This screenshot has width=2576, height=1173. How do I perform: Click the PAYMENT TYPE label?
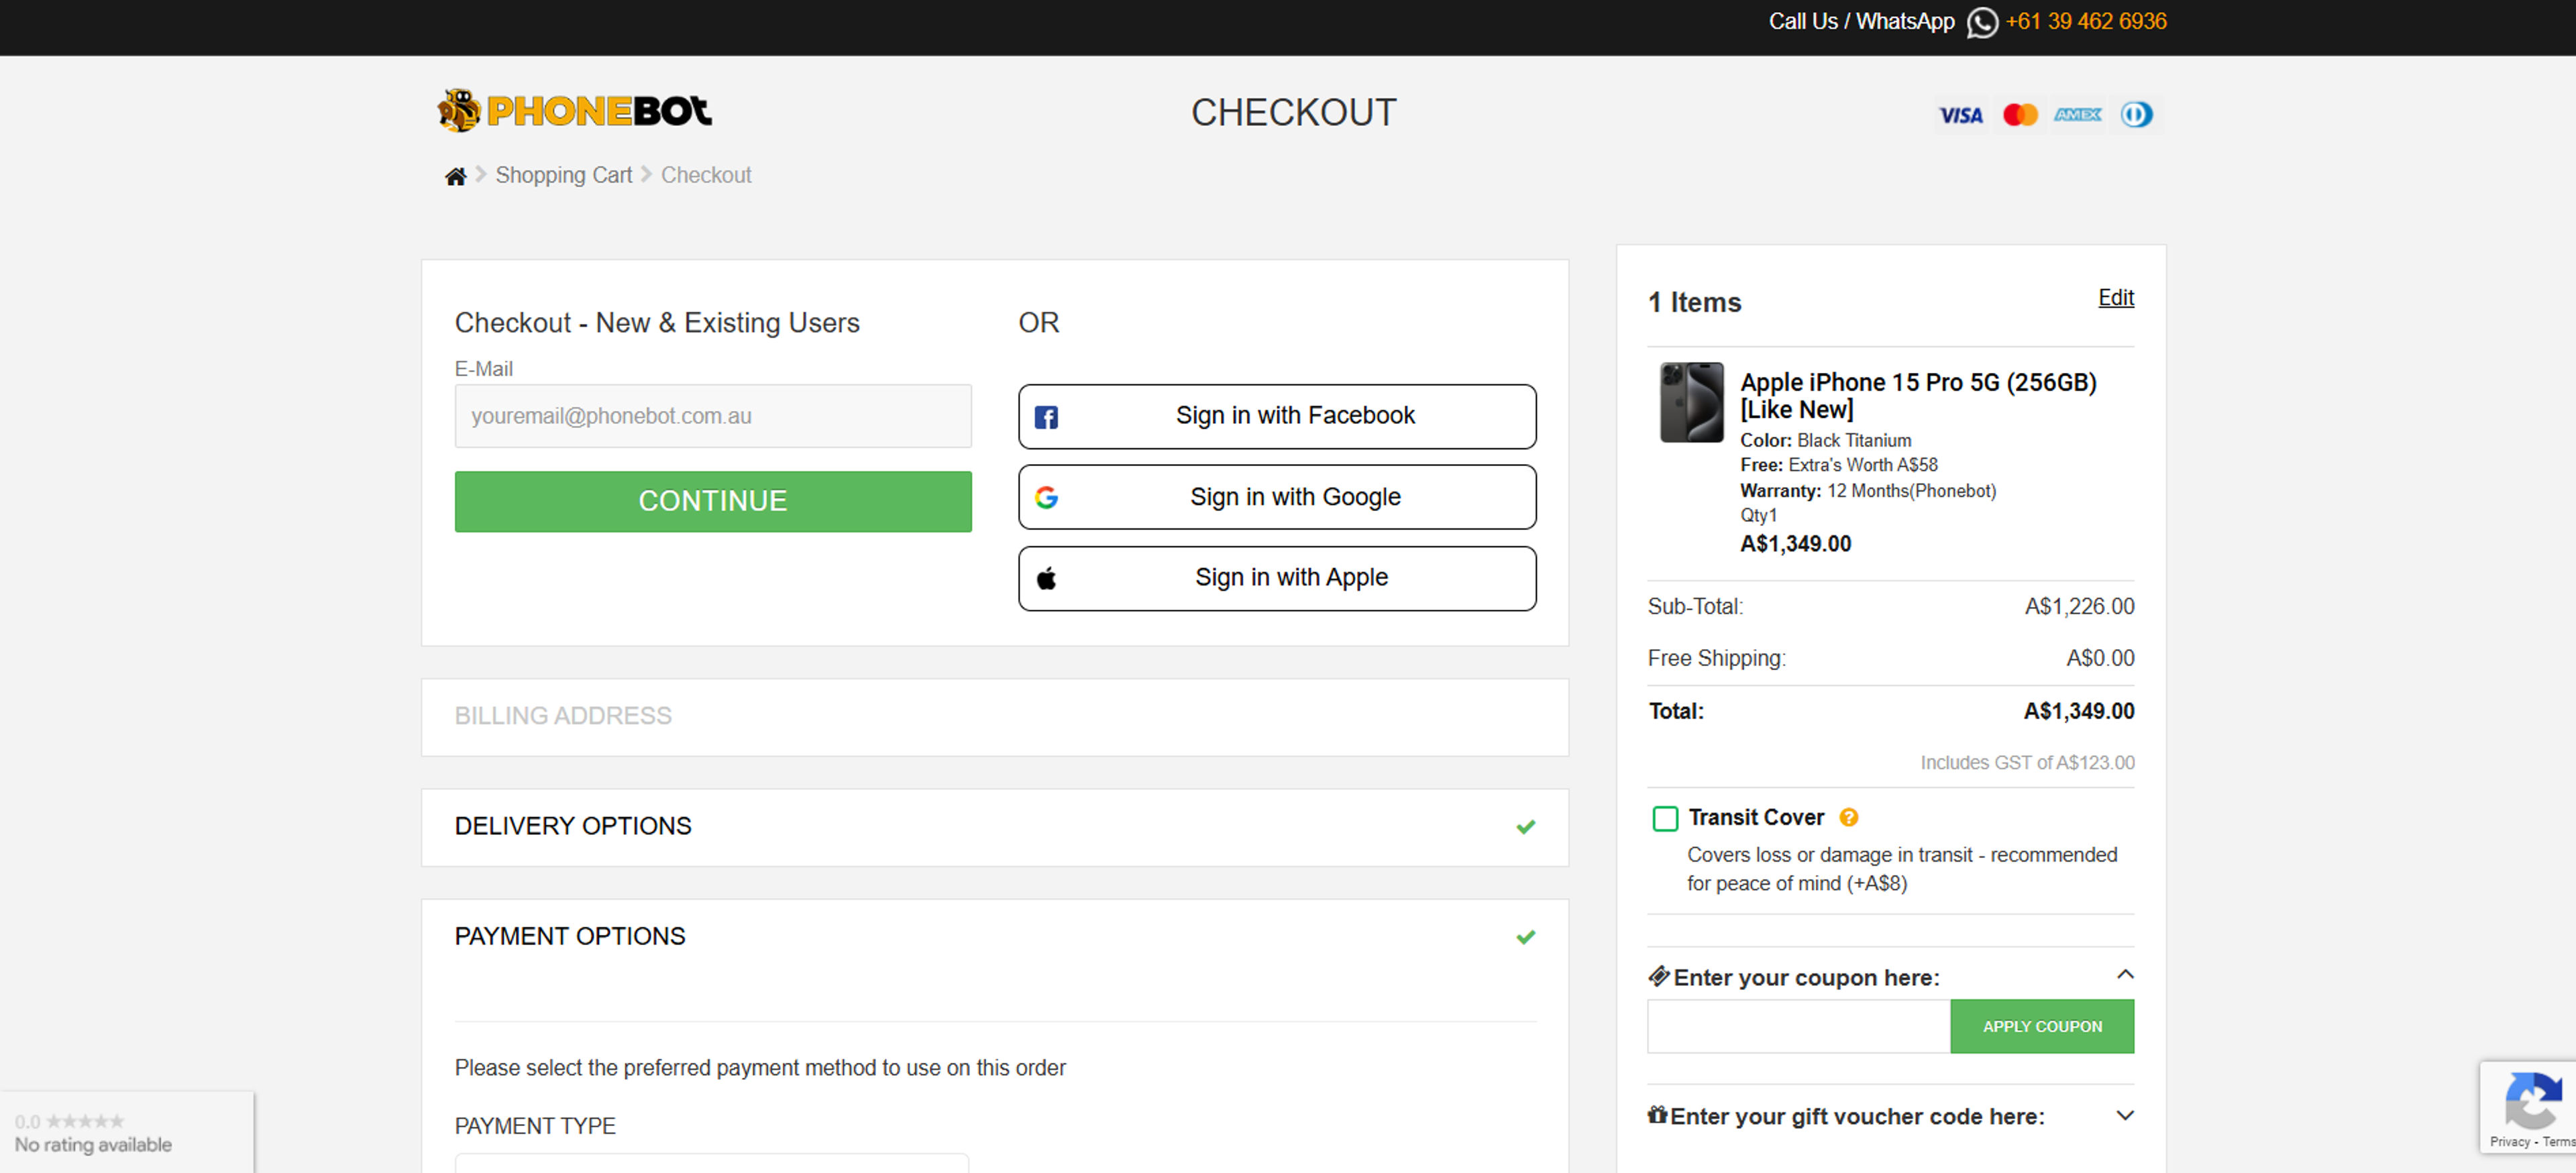click(535, 1126)
